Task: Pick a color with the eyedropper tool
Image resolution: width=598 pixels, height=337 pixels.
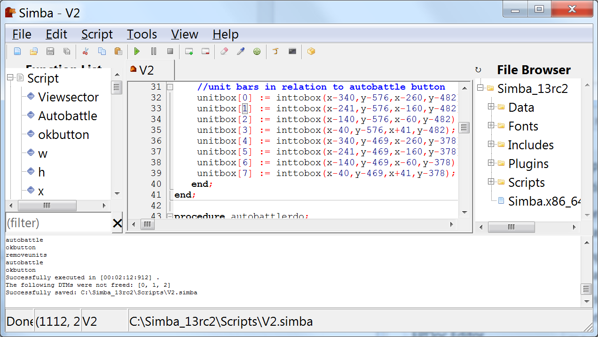Action: click(x=241, y=51)
